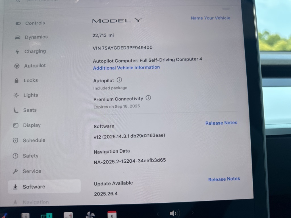Open Additional Vehicle Information link

coord(126,68)
